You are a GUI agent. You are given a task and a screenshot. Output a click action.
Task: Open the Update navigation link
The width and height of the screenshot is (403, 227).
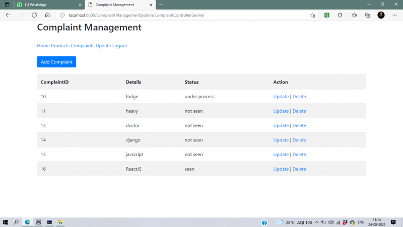point(103,46)
